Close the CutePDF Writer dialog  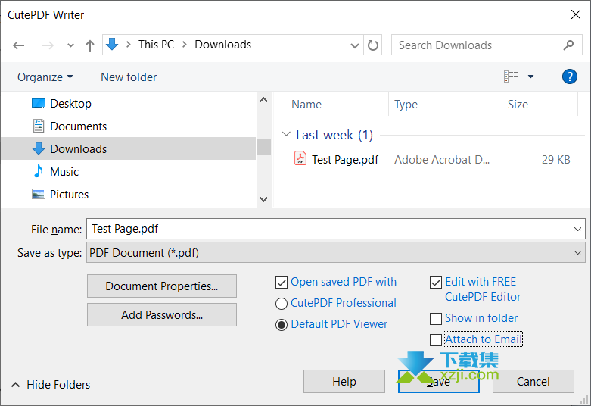[x=576, y=14]
